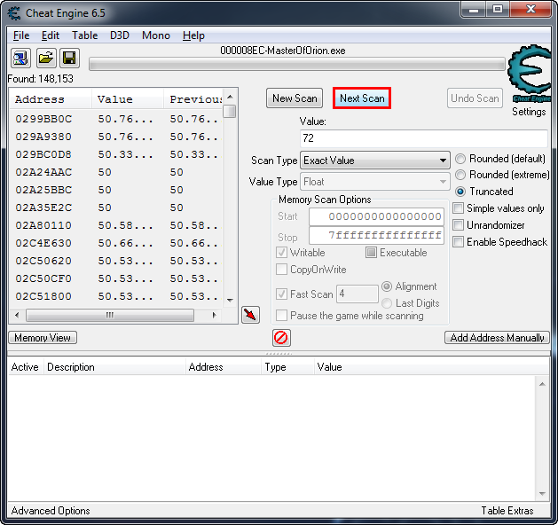This screenshot has width=558, height=525.
Task: Click the Stop address field
Action: [x=376, y=236]
